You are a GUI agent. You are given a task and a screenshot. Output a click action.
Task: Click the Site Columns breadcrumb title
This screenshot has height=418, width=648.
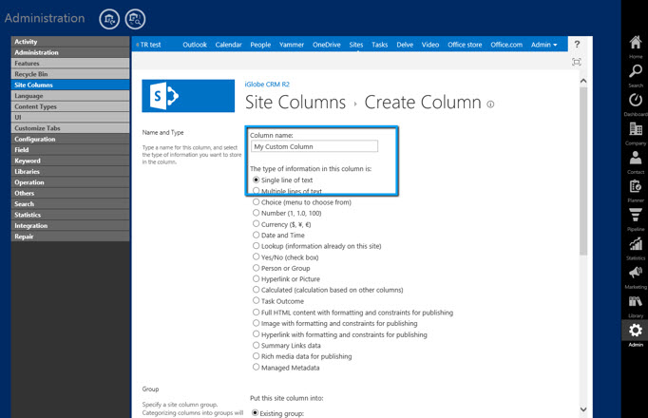point(295,102)
